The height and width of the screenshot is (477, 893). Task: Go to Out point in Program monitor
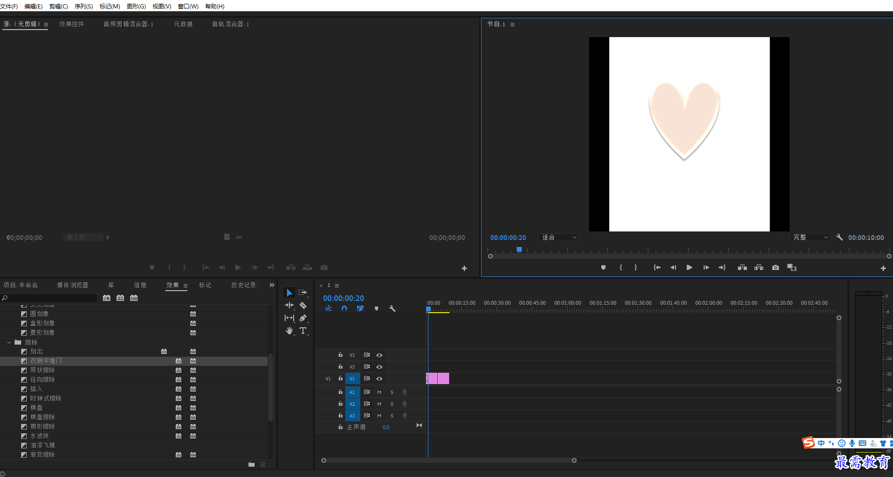[x=722, y=268]
